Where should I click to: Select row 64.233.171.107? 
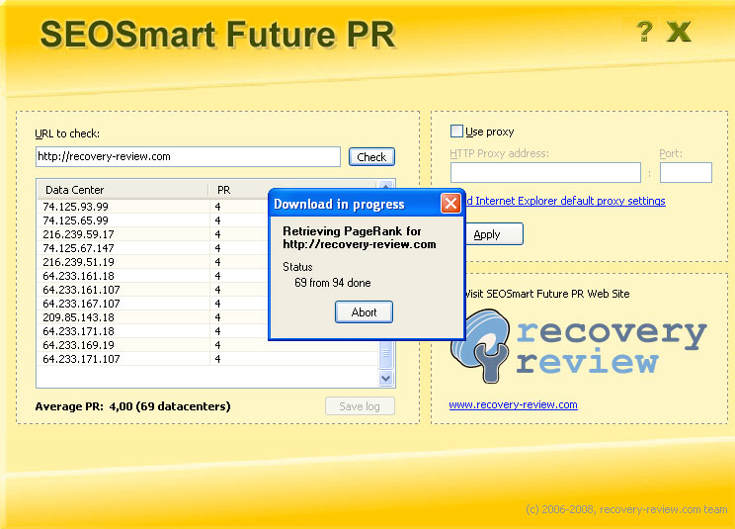pyautogui.click(x=207, y=359)
